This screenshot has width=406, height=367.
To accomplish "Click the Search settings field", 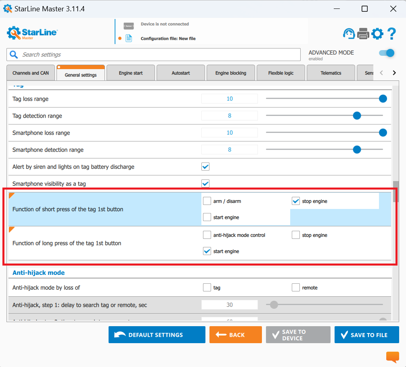I will point(153,55).
